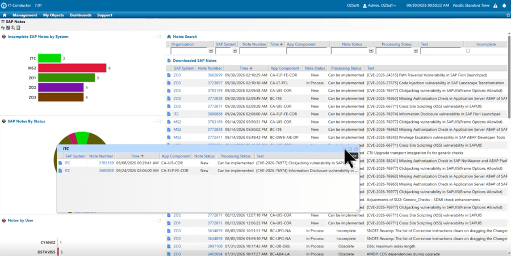Click document icon for note 3783189 in ITC popup
This screenshot has width=511, height=256.
60,163
